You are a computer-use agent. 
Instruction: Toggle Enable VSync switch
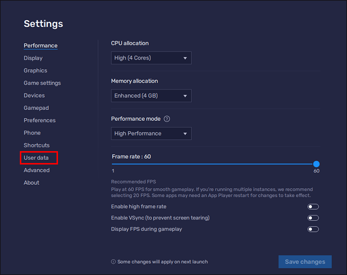(x=313, y=218)
